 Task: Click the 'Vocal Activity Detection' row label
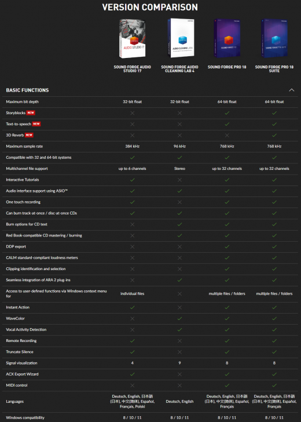coord(26,329)
